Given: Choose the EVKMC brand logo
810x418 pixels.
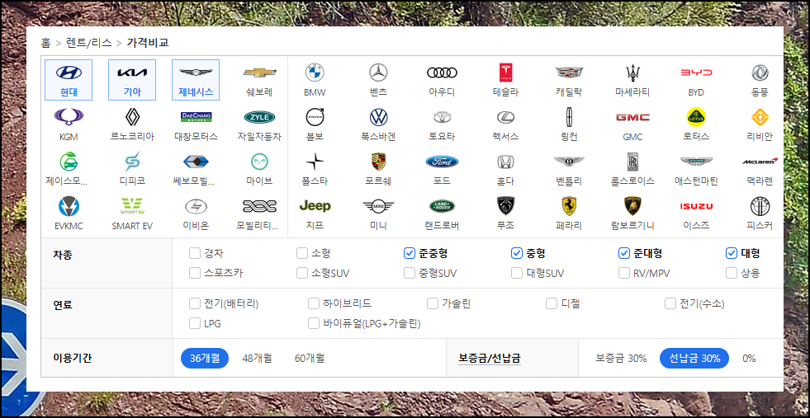Looking at the screenshot, I should (x=69, y=206).
